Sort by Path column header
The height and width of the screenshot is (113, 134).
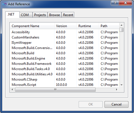[109, 26]
